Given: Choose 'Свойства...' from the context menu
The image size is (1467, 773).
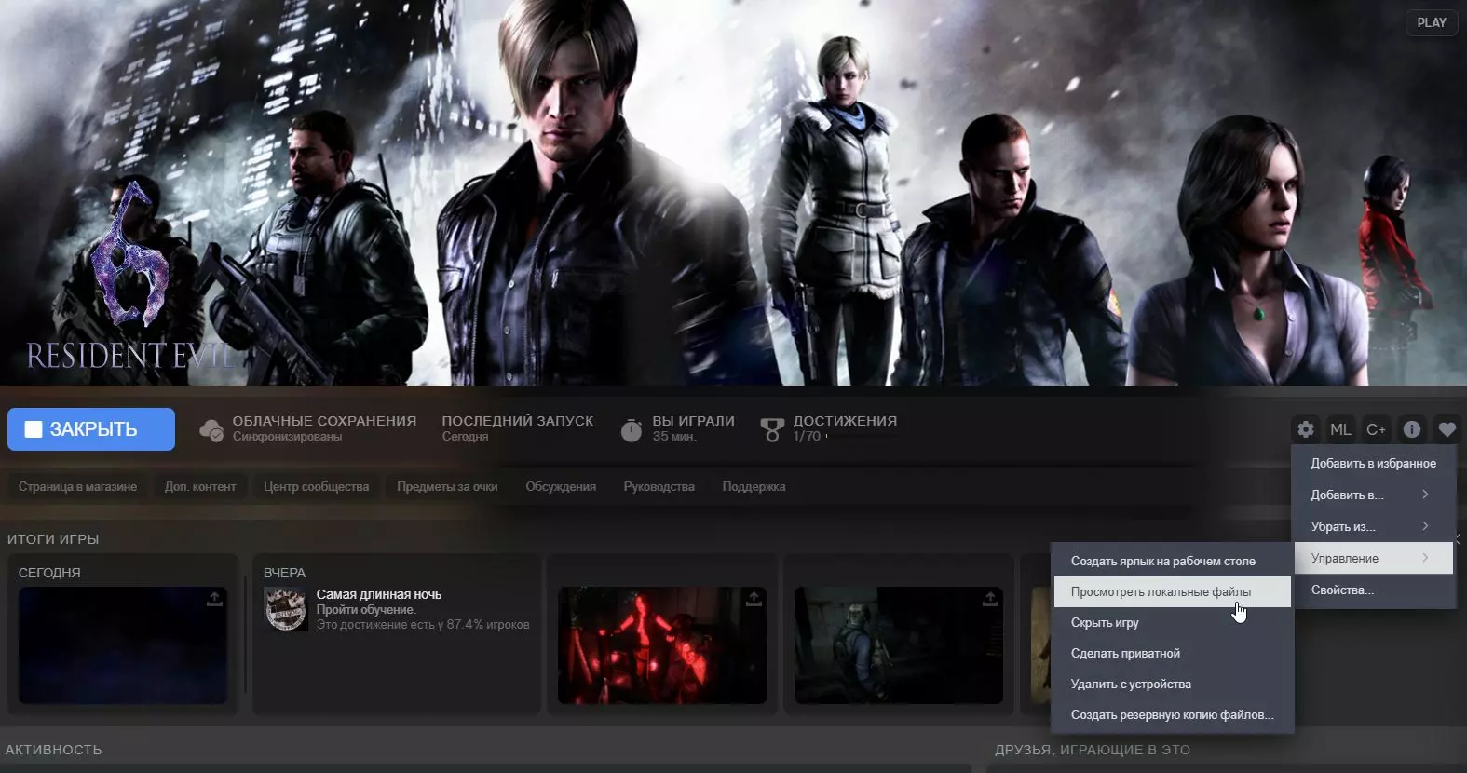Looking at the screenshot, I should 1342,590.
